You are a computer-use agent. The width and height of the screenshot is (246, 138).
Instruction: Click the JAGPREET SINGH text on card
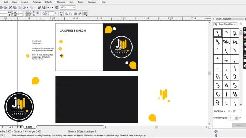point(73,31)
